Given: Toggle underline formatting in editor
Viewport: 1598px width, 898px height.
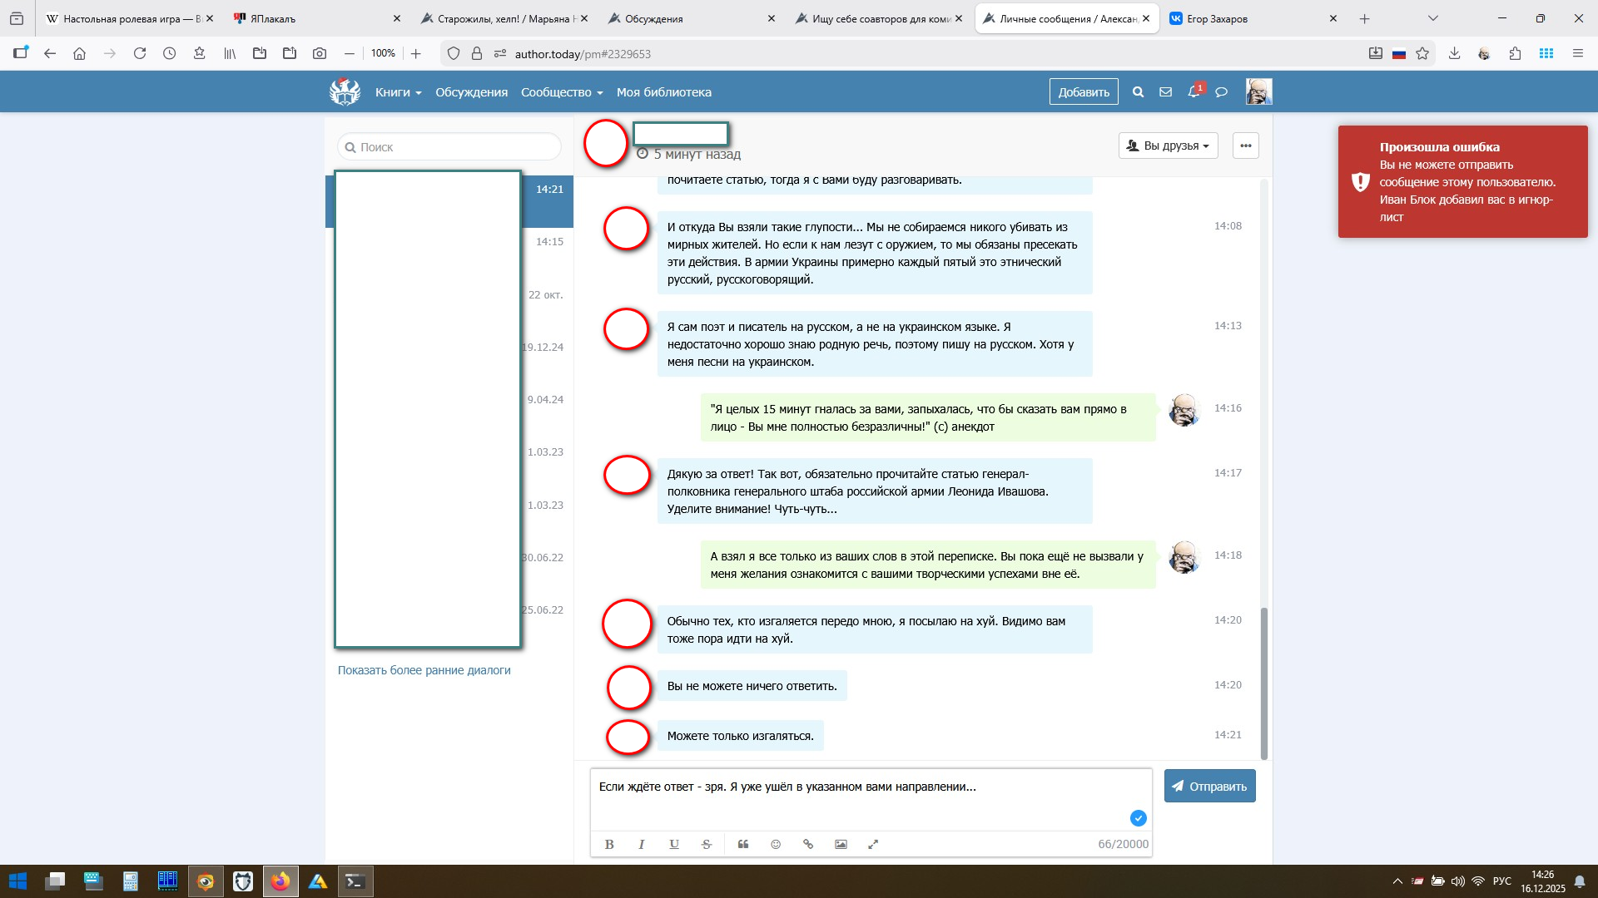Looking at the screenshot, I should [674, 844].
